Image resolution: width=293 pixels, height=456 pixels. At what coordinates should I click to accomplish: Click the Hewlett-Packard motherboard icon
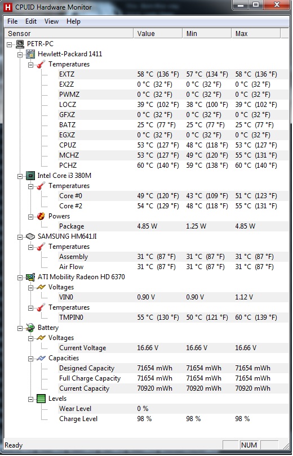[30, 54]
